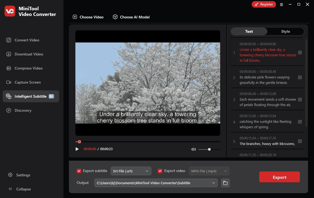Toggle the Export subtitle checkbox
The image size is (314, 198).
click(79, 171)
